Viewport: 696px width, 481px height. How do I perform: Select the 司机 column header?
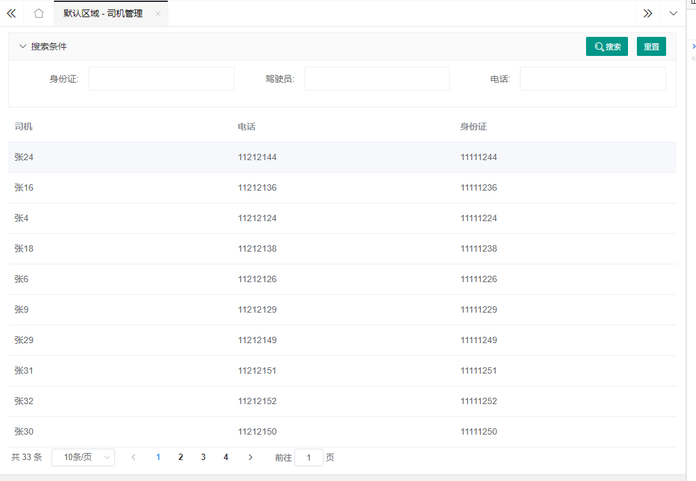(24, 126)
